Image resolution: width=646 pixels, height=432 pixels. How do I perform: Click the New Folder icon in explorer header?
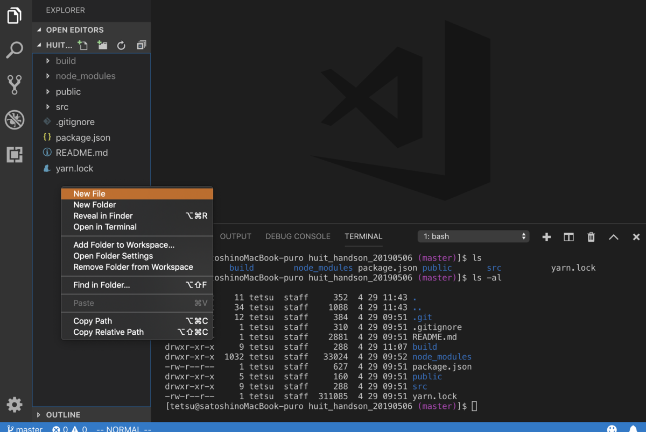click(102, 45)
